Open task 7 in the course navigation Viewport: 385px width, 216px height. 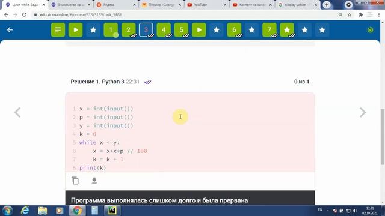(x=269, y=30)
